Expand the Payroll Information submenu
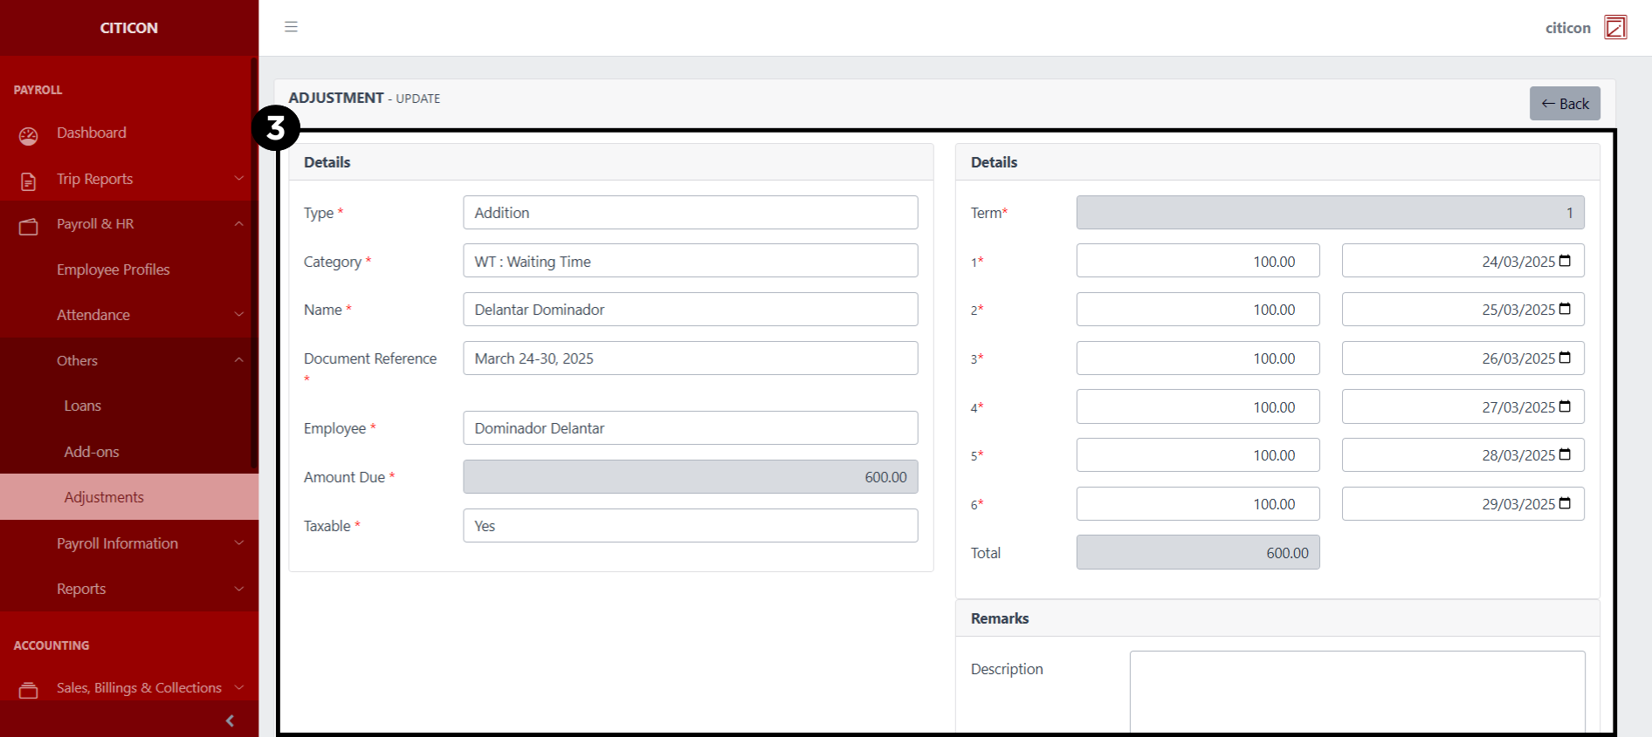1652x737 pixels. (238, 543)
